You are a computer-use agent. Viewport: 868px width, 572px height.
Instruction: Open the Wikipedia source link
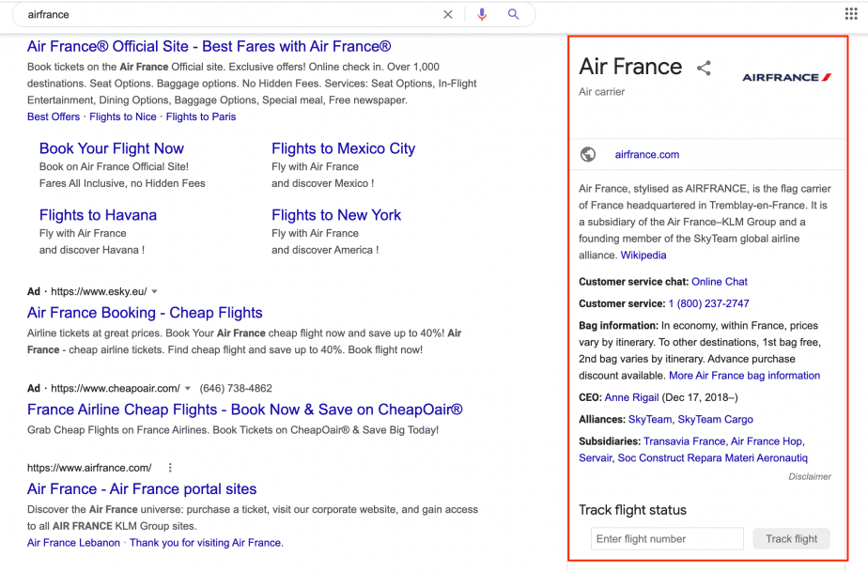(643, 255)
